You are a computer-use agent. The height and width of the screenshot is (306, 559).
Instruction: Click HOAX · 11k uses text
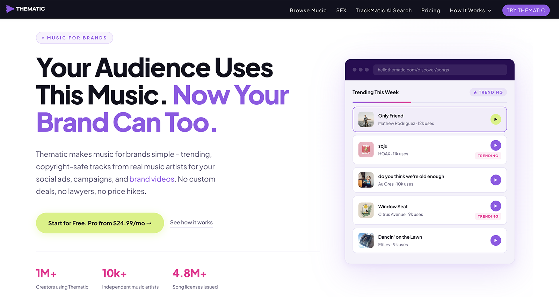pyautogui.click(x=393, y=154)
